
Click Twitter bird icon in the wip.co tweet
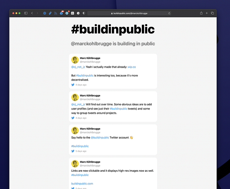(73, 85)
